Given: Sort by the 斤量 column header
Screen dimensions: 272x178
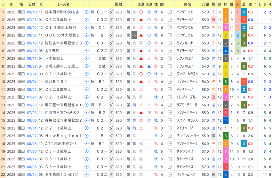Looking at the screenshot, I should click(205, 4).
